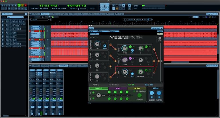Click MegaSynth Macro 1 assign icon
The width and height of the screenshot is (220, 118).
[x=152, y=97]
